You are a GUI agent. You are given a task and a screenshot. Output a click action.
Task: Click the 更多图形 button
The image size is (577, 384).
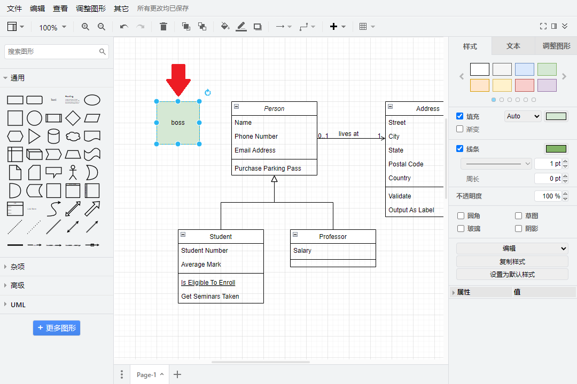(x=57, y=328)
